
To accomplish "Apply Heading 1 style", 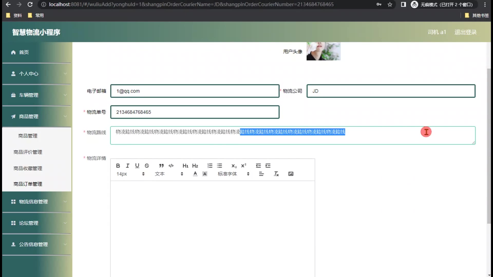I will coord(185,166).
